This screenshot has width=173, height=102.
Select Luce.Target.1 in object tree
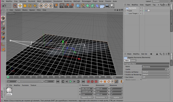click(x=133, y=13)
